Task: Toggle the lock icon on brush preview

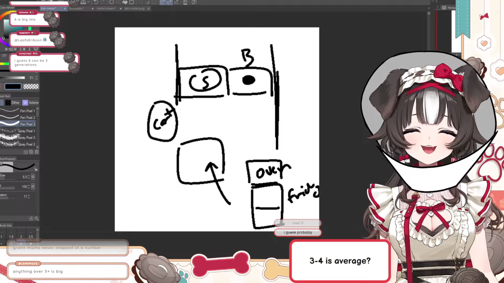Action: click(36, 169)
